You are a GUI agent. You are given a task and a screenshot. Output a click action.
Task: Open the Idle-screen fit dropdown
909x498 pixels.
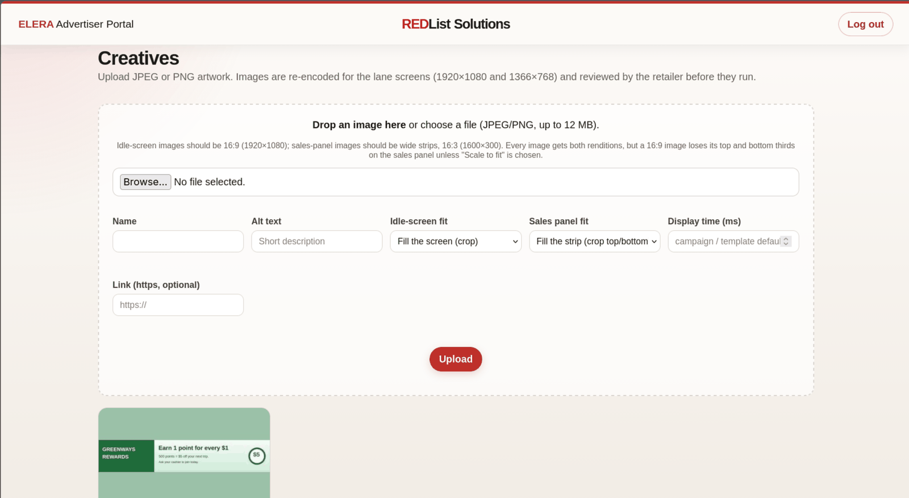coord(456,241)
